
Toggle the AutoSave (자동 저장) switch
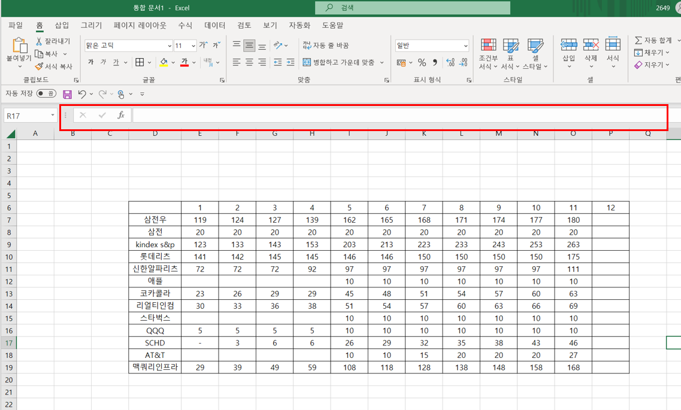(47, 93)
